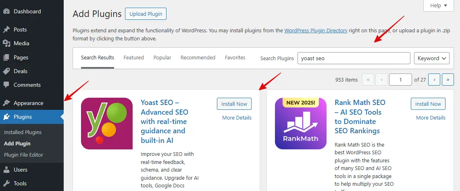Click the Deals tag icon
Viewport: 460px width, 191px height.
6,71
